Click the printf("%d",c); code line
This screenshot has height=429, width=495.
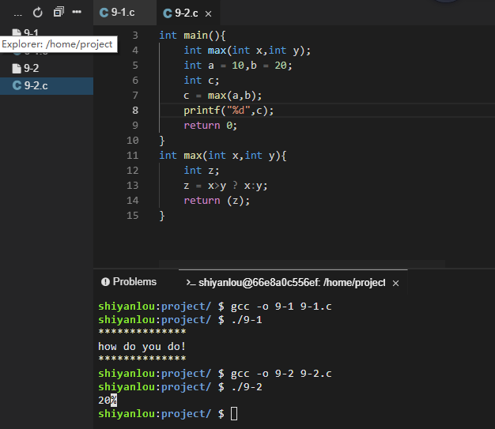point(229,111)
